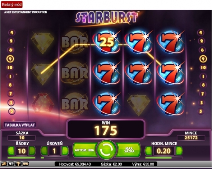The width and height of the screenshot is (212, 169).
Task: Increase HODN. MINCE coin value
Action: click(179, 151)
